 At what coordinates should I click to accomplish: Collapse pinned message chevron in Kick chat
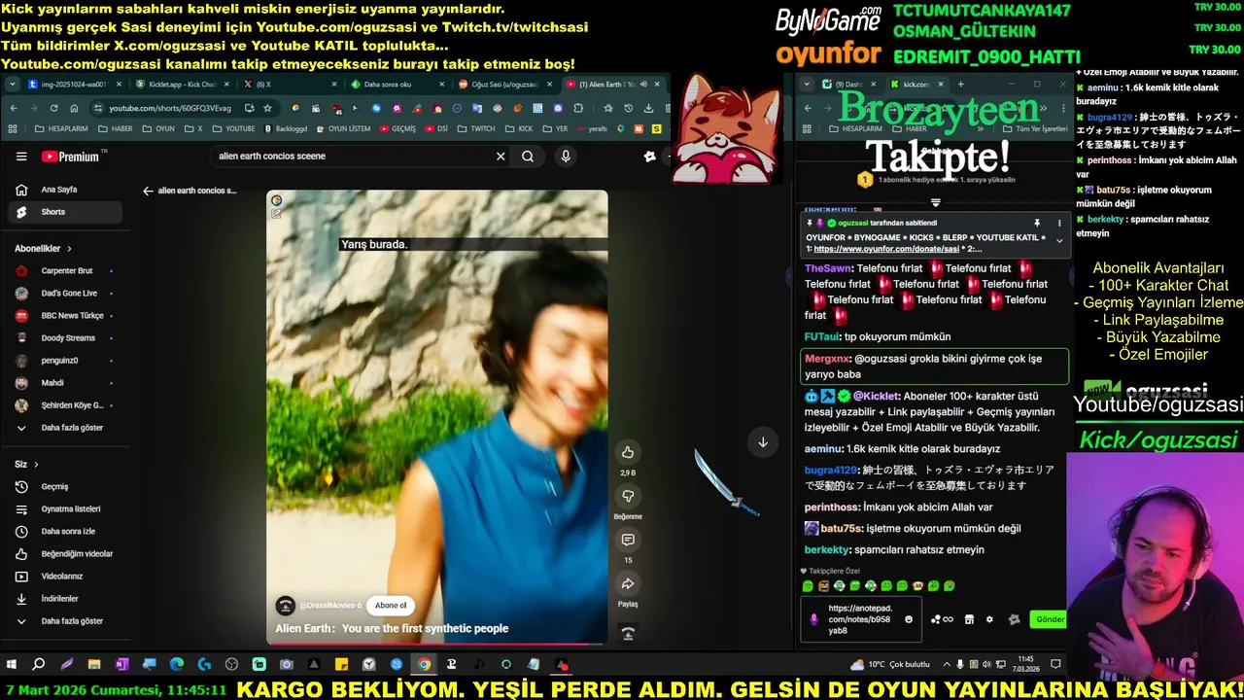(x=1059, y=240)
